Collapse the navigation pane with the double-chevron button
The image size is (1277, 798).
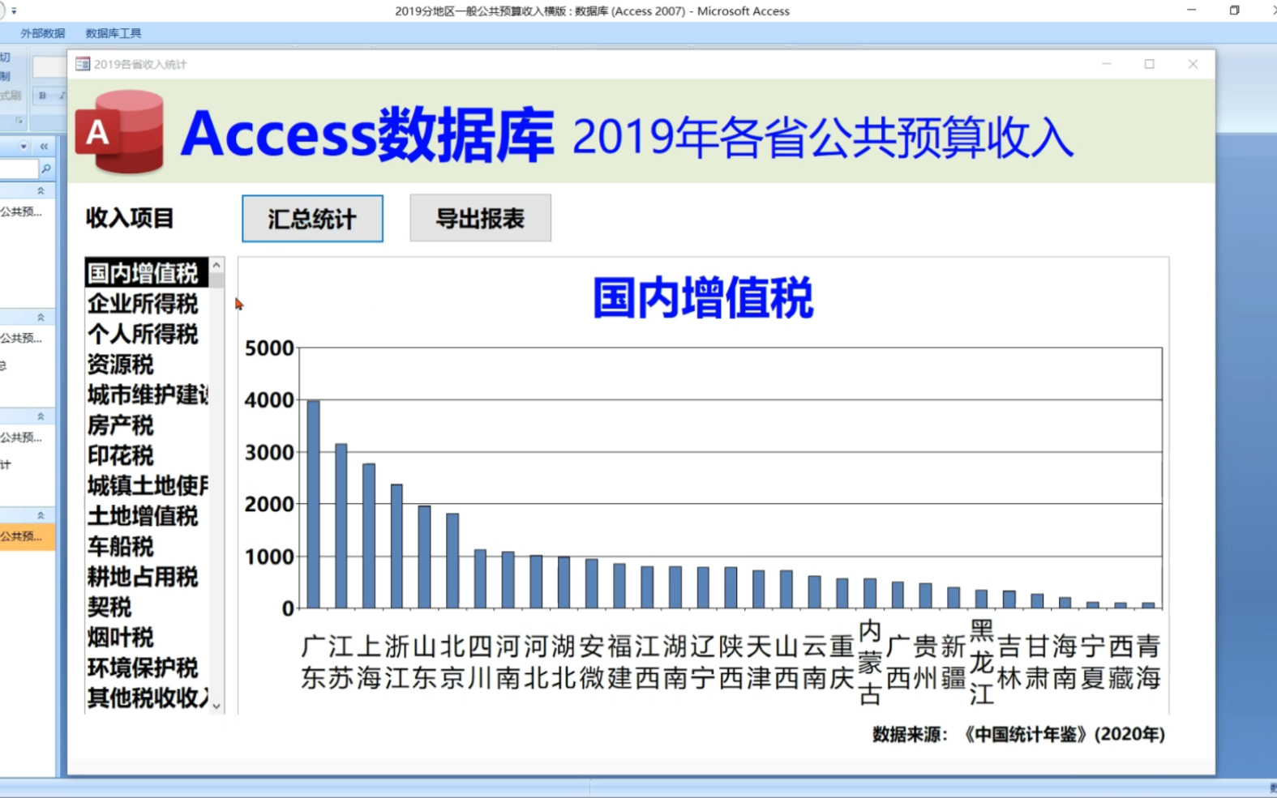coord(44,147)
